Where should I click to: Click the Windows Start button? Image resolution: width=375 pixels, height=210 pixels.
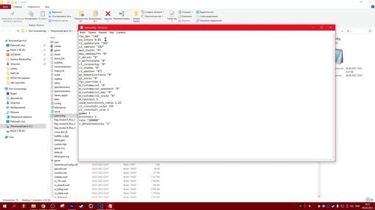[5, 206]
